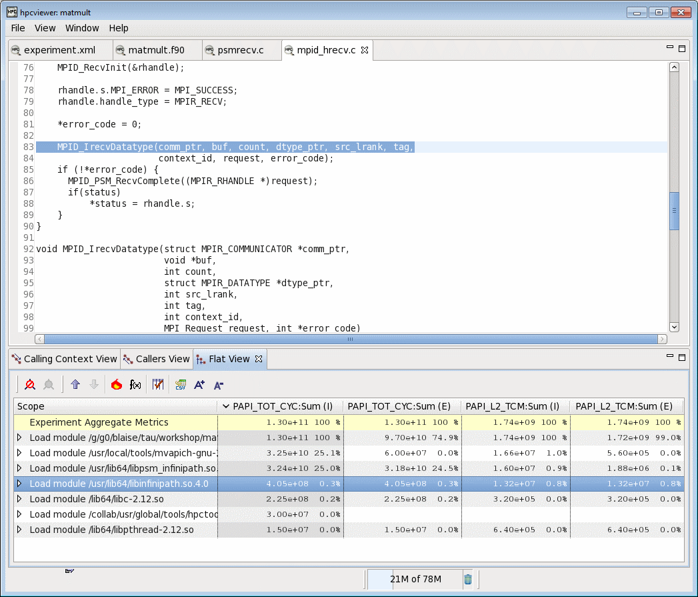698x597 pixels.
Task: Decrease font size with A- icon
Action: tap(218, 384)
